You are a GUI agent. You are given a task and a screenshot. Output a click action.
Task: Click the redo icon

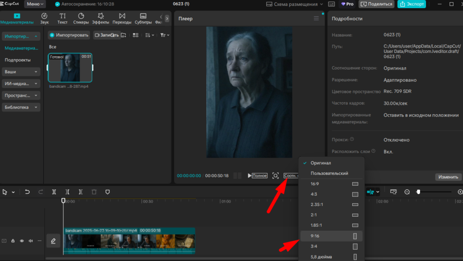coord(41,192)
